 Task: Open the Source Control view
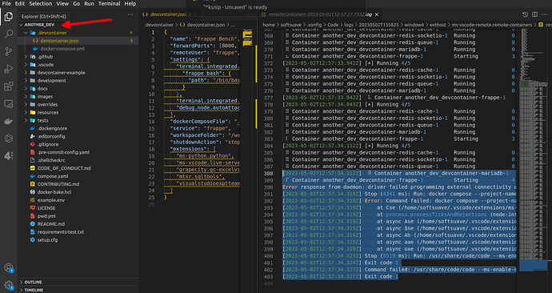(x=9, y=51)
